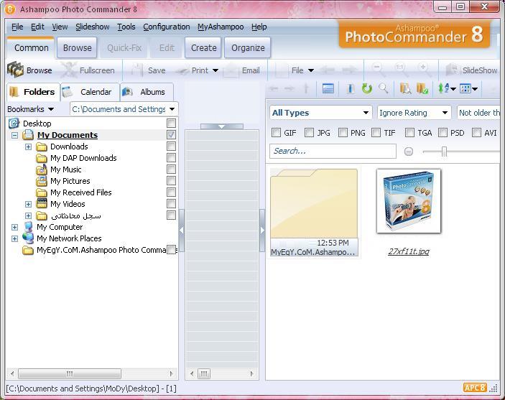
Task: Enable the PNG file type filter
Action: pyautogui.click(x=343, y=133)
